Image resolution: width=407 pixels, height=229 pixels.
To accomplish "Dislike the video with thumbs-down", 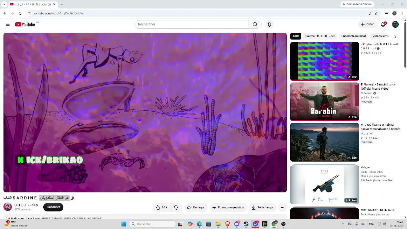I will tap(176, 207).
